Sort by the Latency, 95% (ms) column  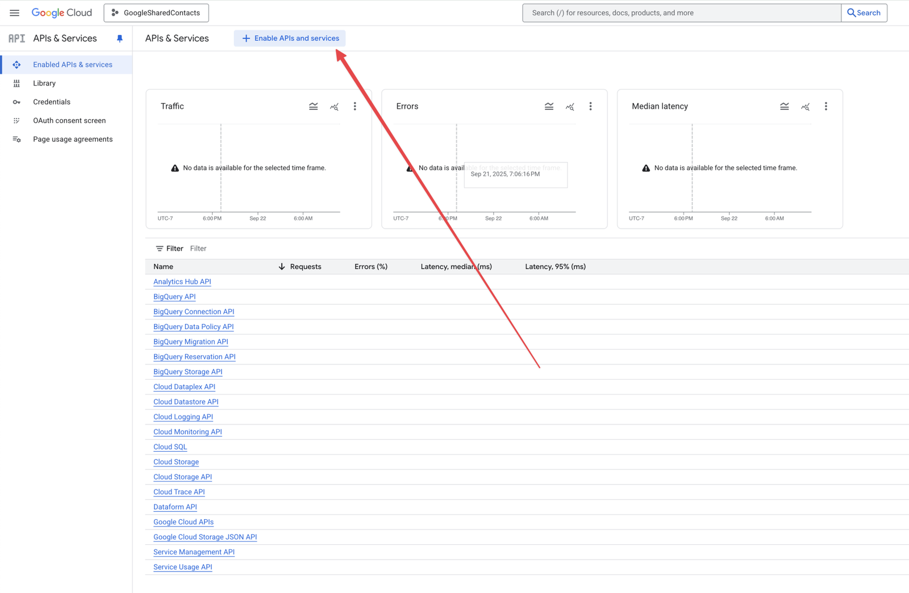555,267
